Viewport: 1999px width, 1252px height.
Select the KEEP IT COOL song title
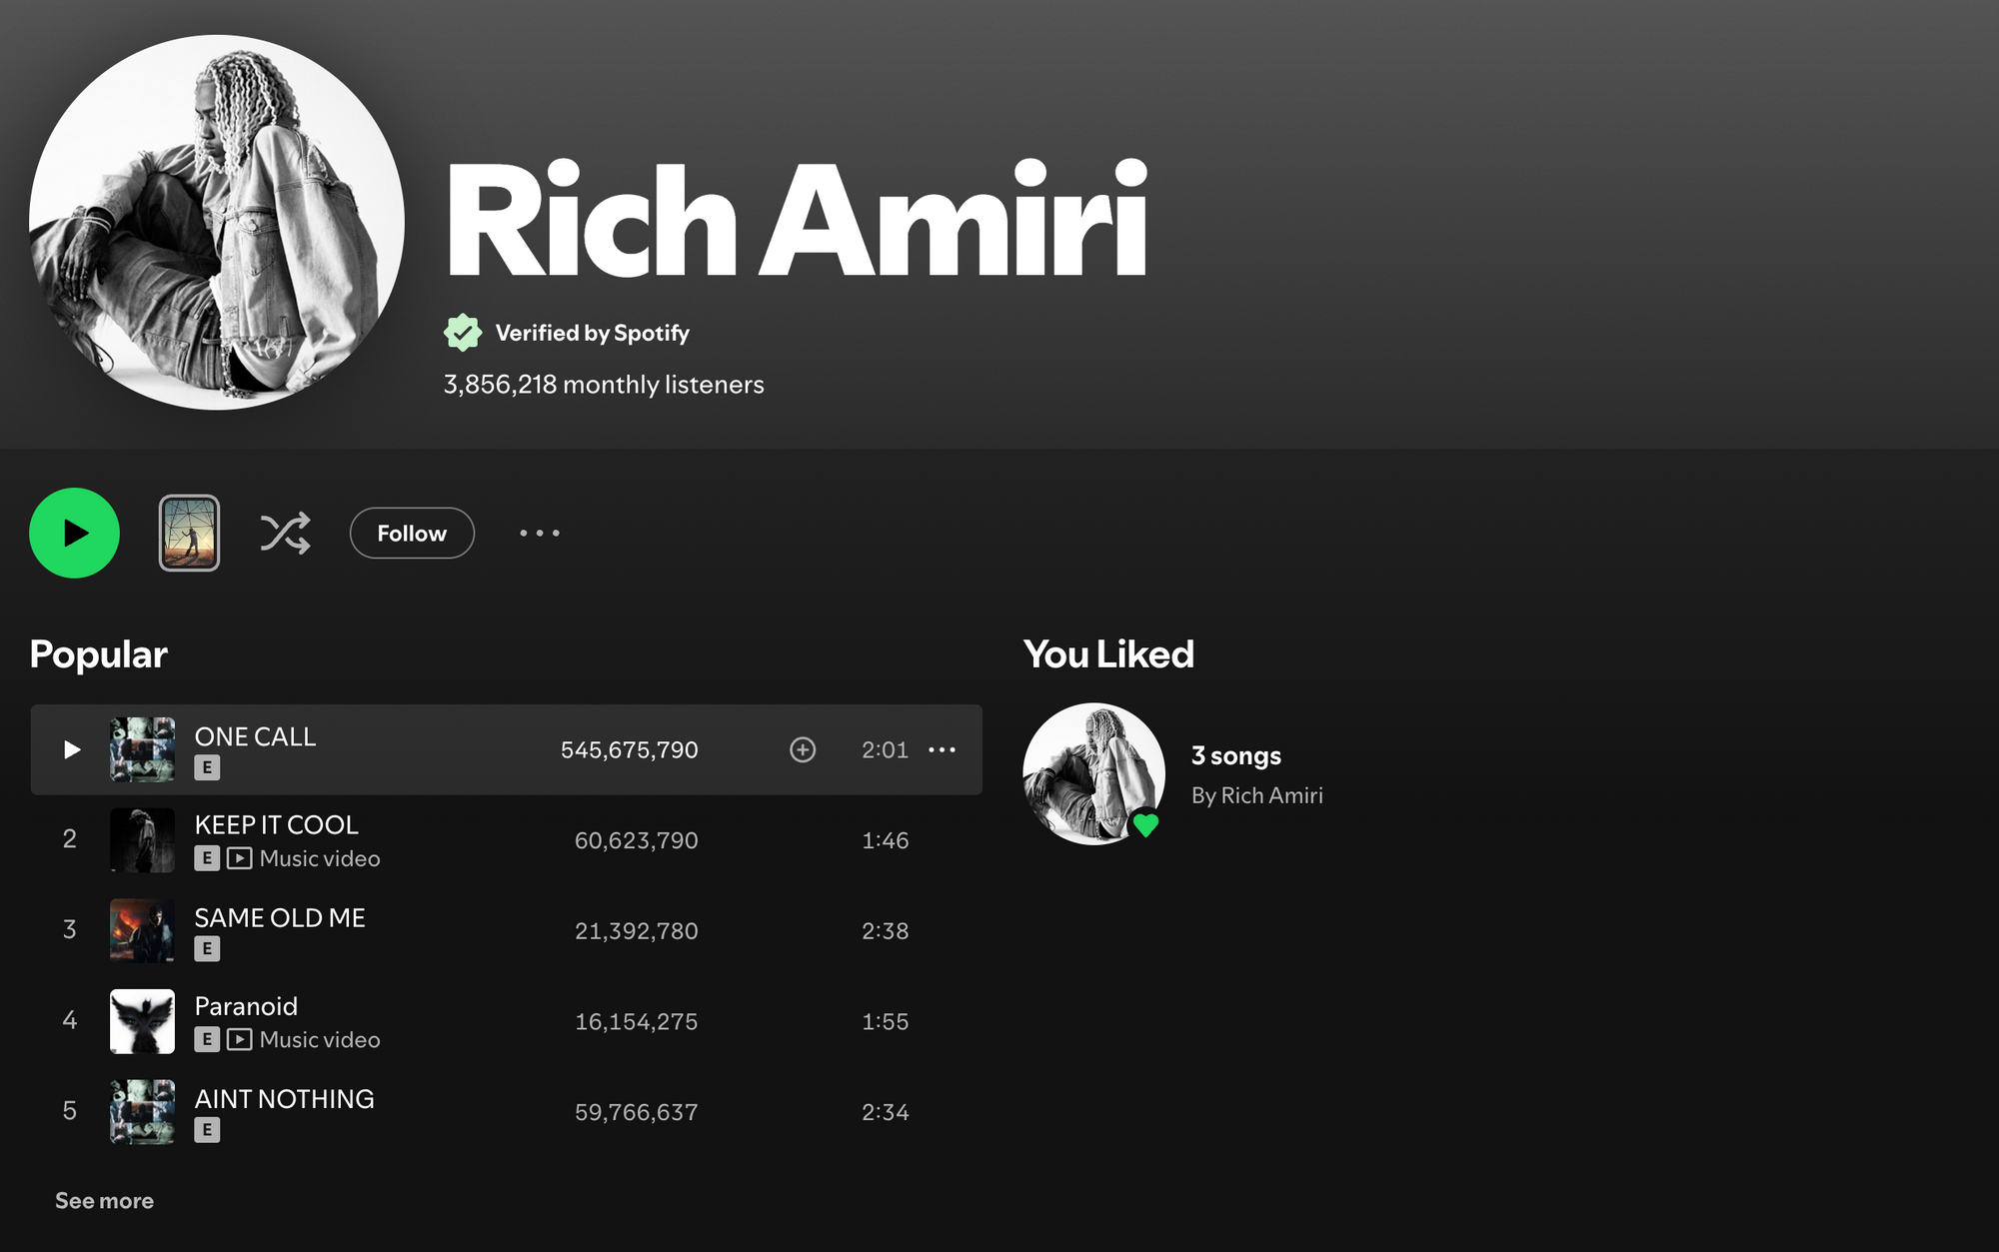276,824
